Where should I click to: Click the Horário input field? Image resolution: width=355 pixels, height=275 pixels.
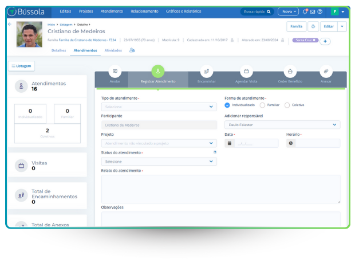(318, 143)
